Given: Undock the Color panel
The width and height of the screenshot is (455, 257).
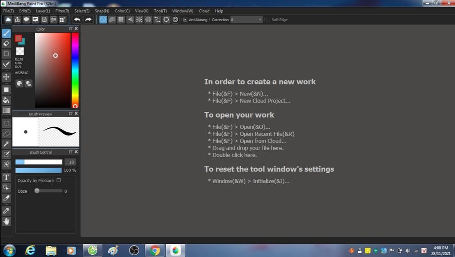Looking at the screenshot, I should click(x=71, y=28).
